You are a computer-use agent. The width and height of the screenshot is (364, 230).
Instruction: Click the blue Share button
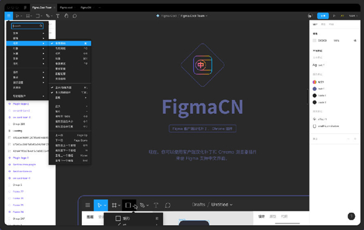click(x=323, y=16)
